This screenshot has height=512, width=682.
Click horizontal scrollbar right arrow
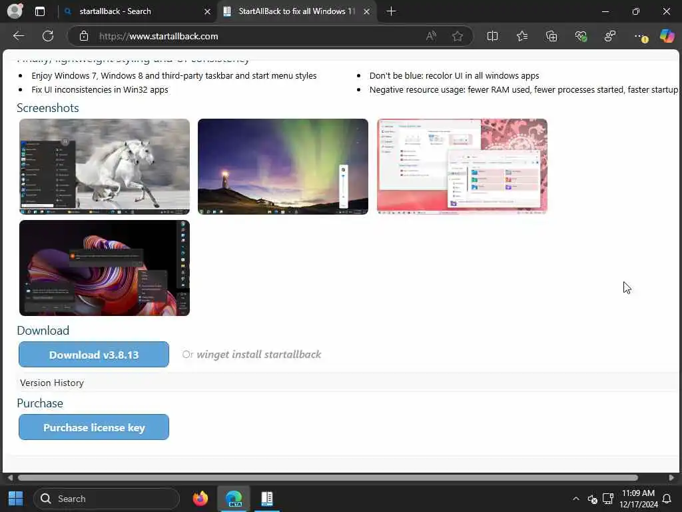671,477
